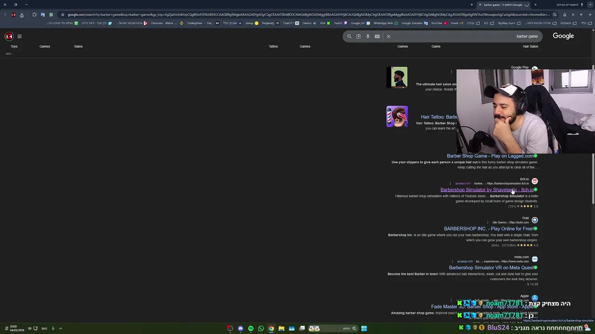This screenshot has width=595, height=334.
Task: Select the Game filter chip
Action: [436, 46]
